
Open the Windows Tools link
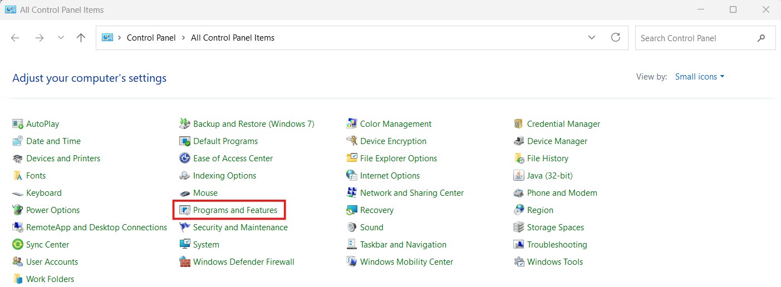(555, 262)
